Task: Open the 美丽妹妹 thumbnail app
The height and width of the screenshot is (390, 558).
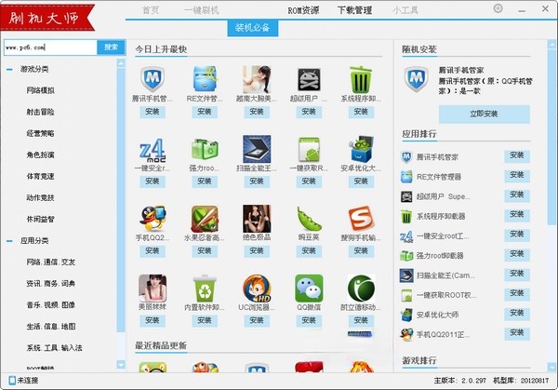Action: [153, 289]
